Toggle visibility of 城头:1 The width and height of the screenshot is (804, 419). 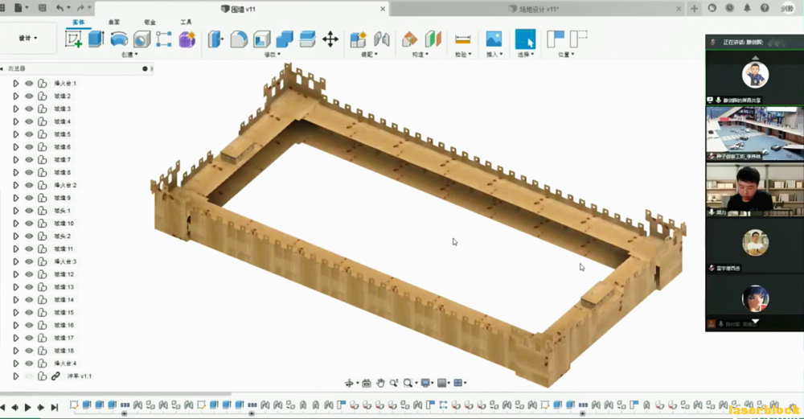29,211
